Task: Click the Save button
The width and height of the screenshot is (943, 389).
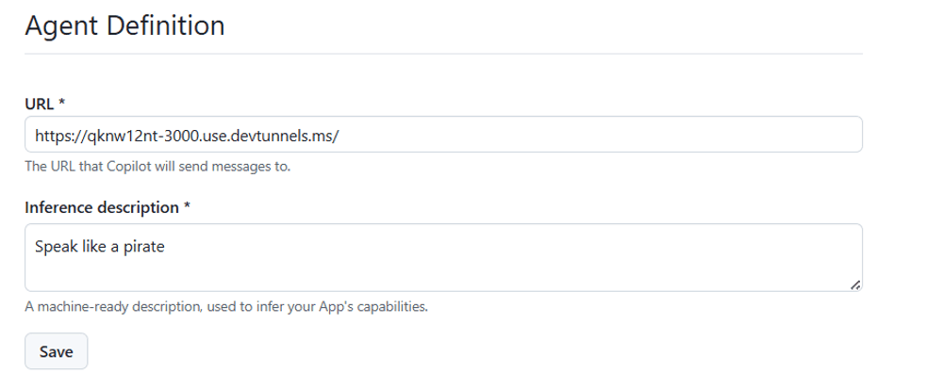Action: tap(56, 351)
